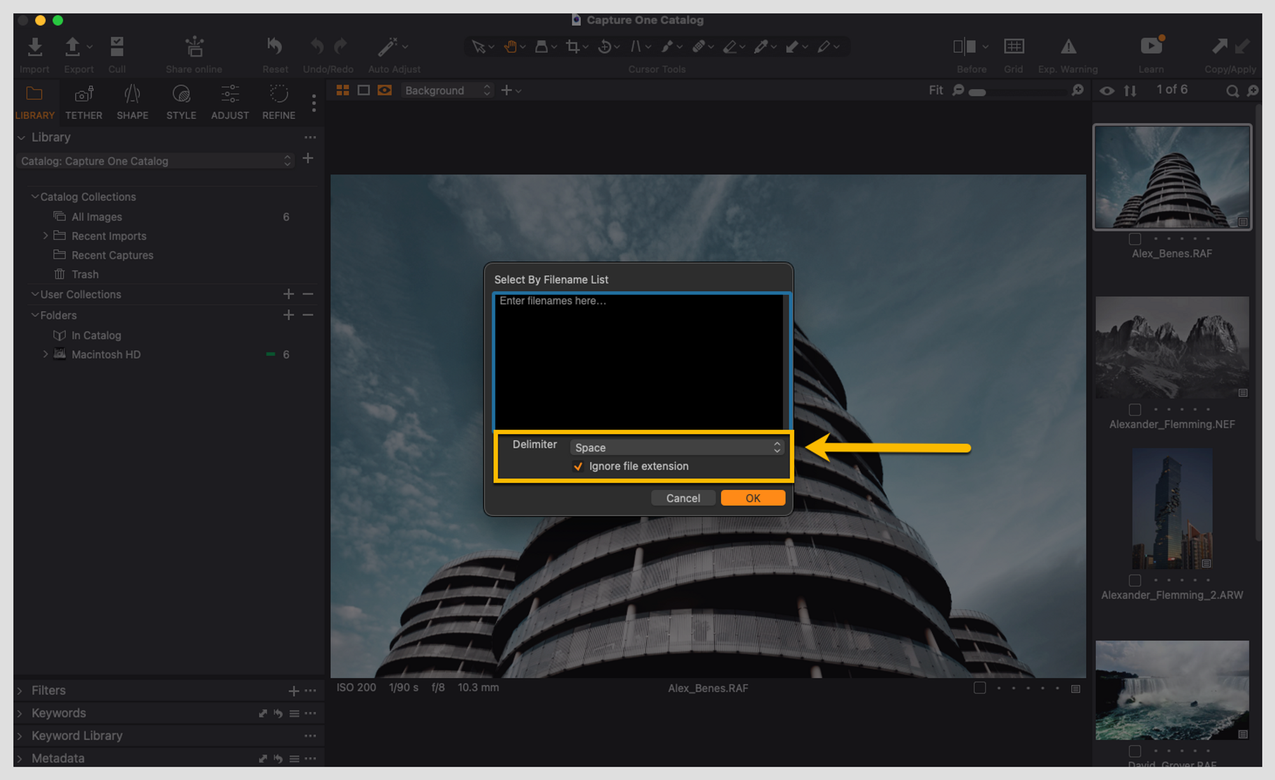Screen dimensions: 1275x780
Task: Switch to the Adjust tool tab
Action: 229,103
